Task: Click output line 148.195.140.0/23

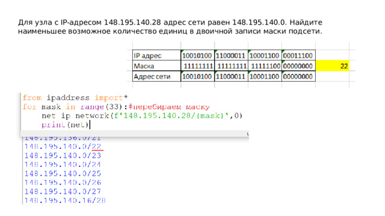Action: click(x=63, y=155)
